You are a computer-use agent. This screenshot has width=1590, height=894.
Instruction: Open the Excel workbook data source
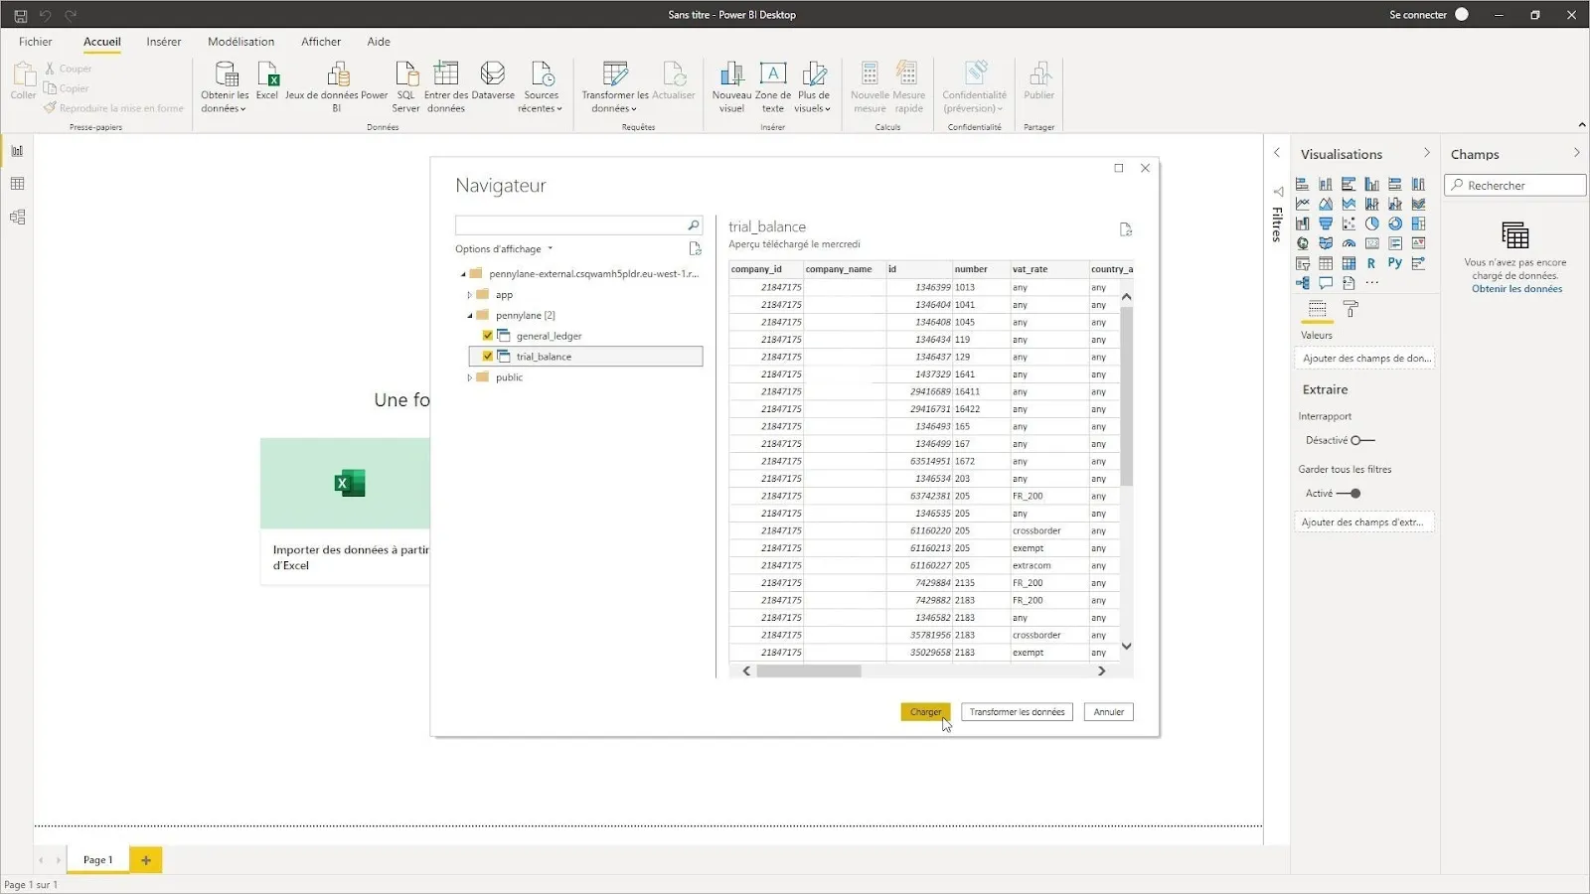(x=267, y=81)
